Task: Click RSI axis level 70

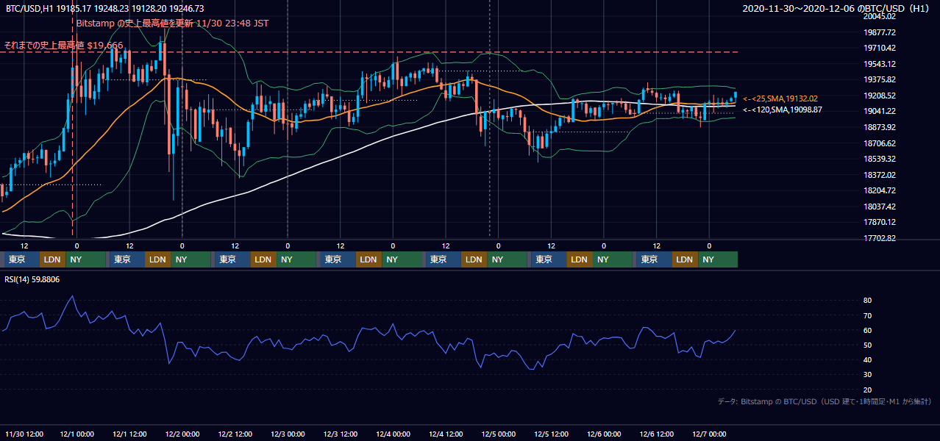Action: coord(868,315)
